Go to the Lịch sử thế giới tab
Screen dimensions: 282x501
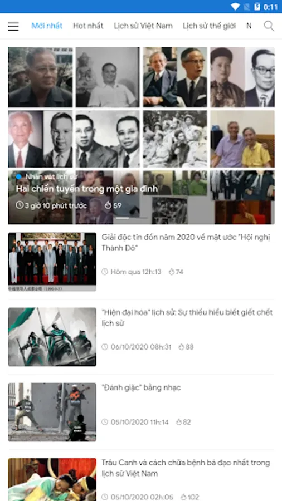click(209, 26)
